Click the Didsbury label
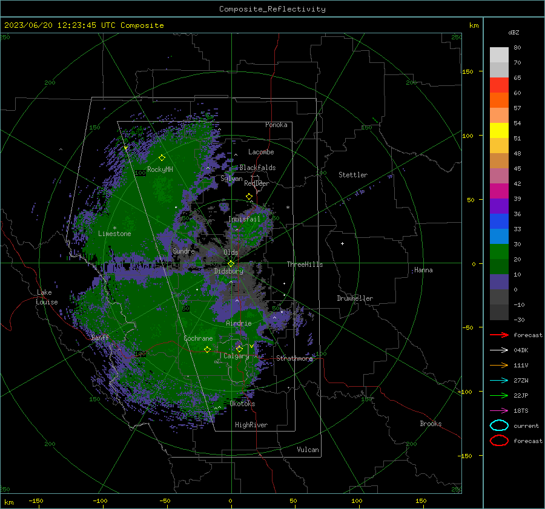 229,271
